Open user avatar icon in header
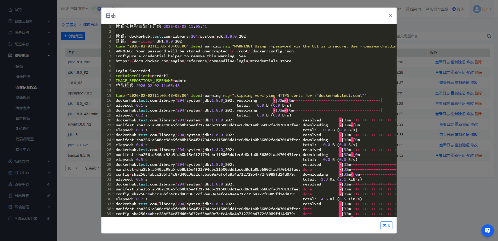Screen dimensions: 498x241 pos(477,9)
